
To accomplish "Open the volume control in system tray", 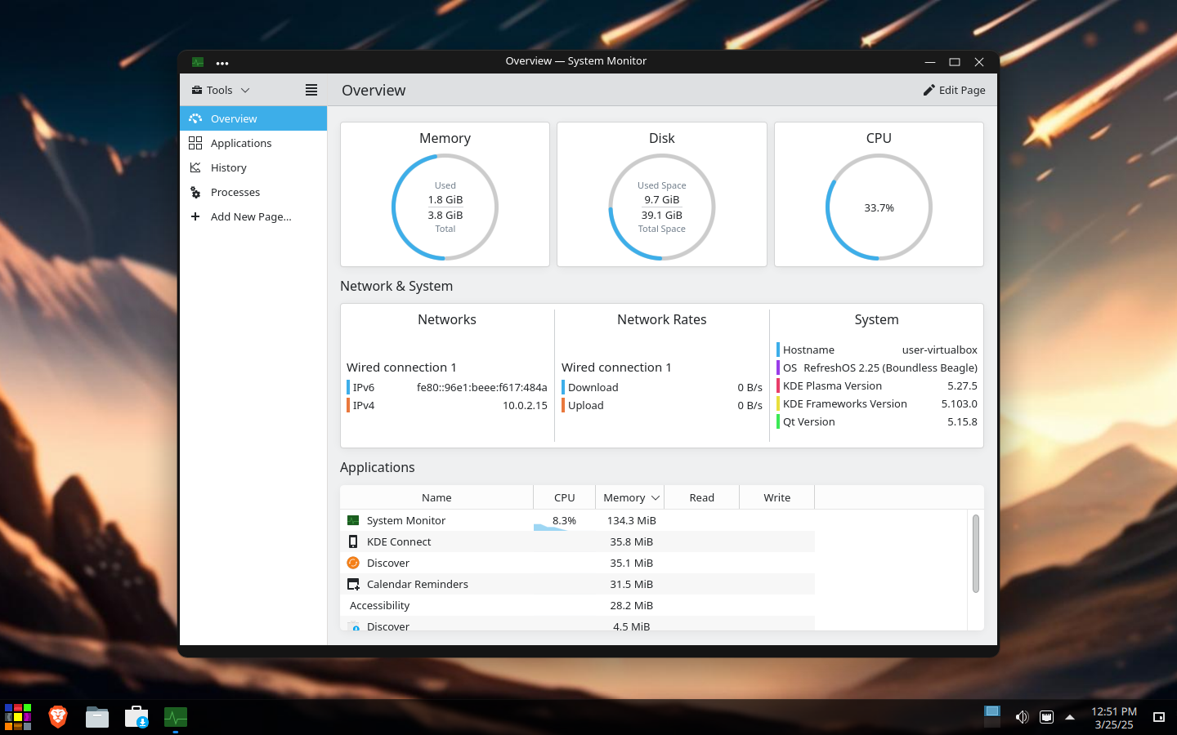I will (x=1022, y=717).
